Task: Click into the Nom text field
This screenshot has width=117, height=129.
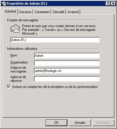Action: pos(67,56)
